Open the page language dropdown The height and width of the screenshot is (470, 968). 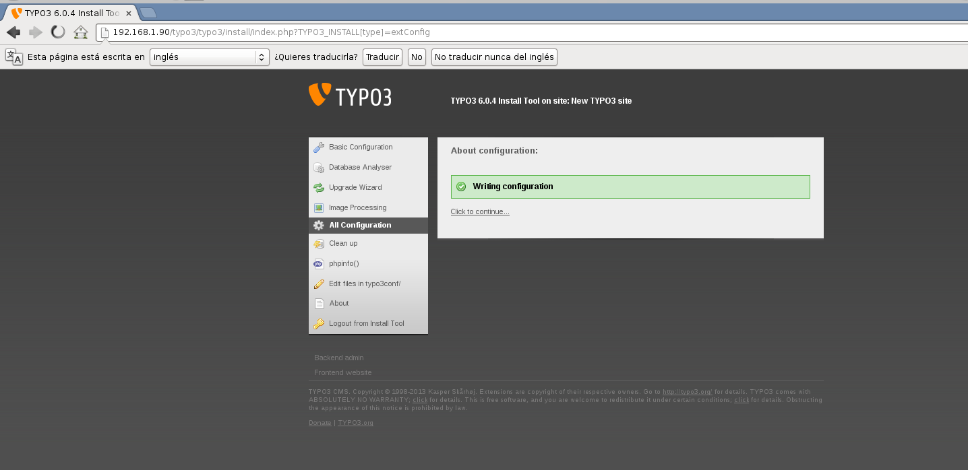tap(209, 57)
